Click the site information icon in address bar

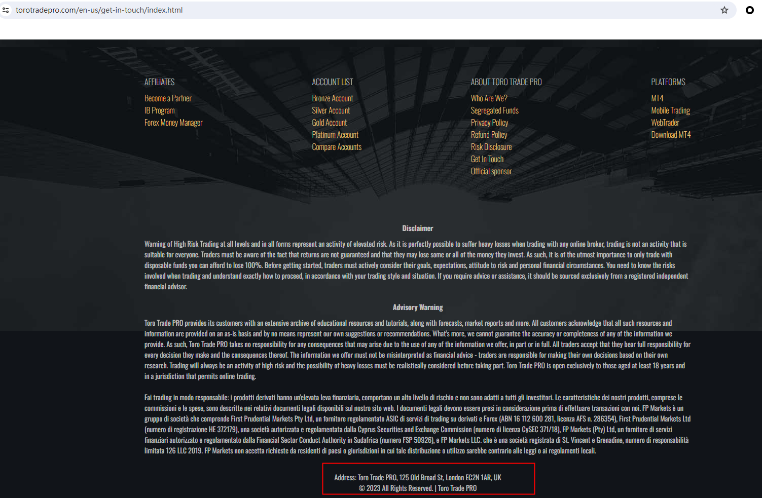[x=6, y=10]
